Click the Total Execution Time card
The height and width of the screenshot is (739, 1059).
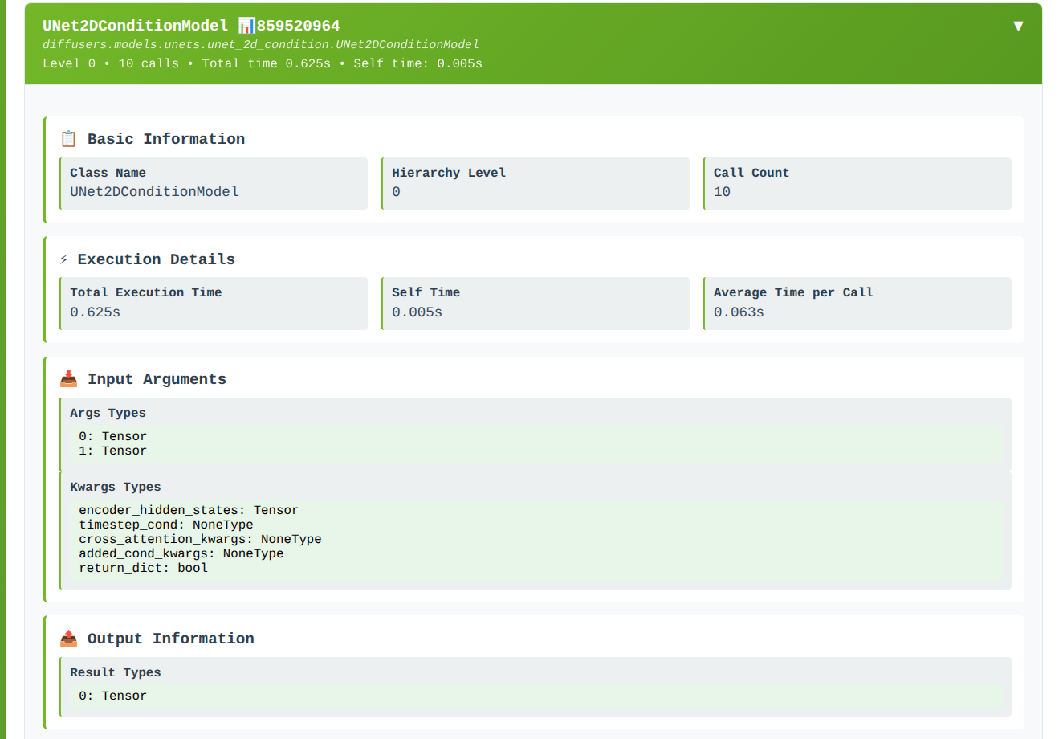point(214,303)
